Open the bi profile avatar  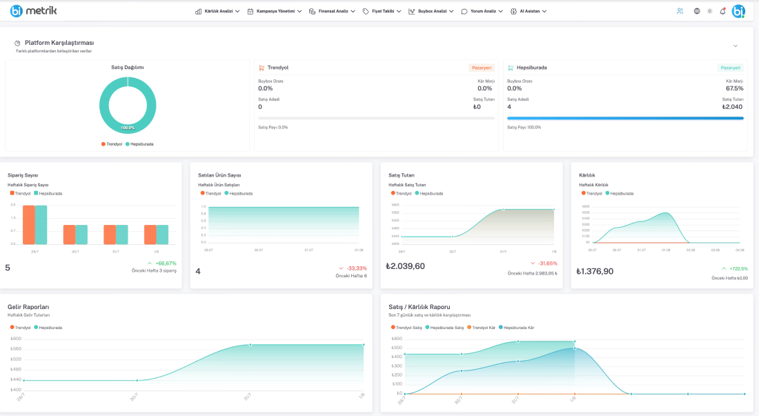point(738,11)
